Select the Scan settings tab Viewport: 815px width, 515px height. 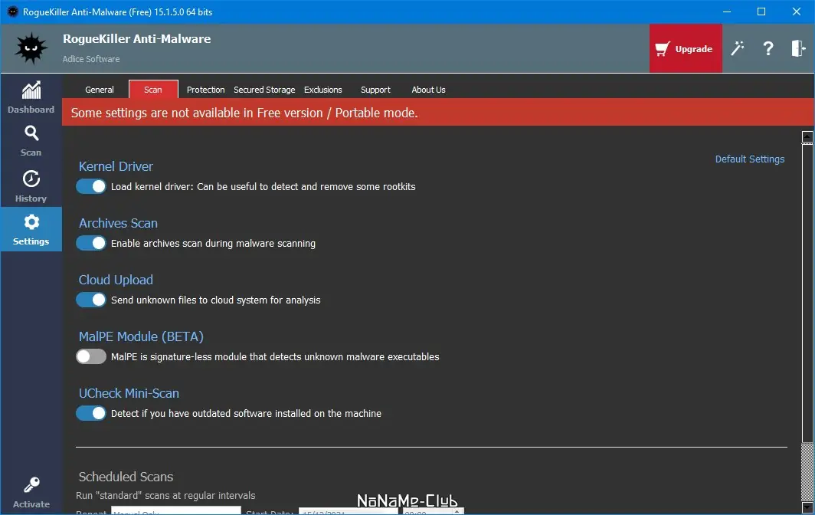pyautogui.click(x=153, y=90)
